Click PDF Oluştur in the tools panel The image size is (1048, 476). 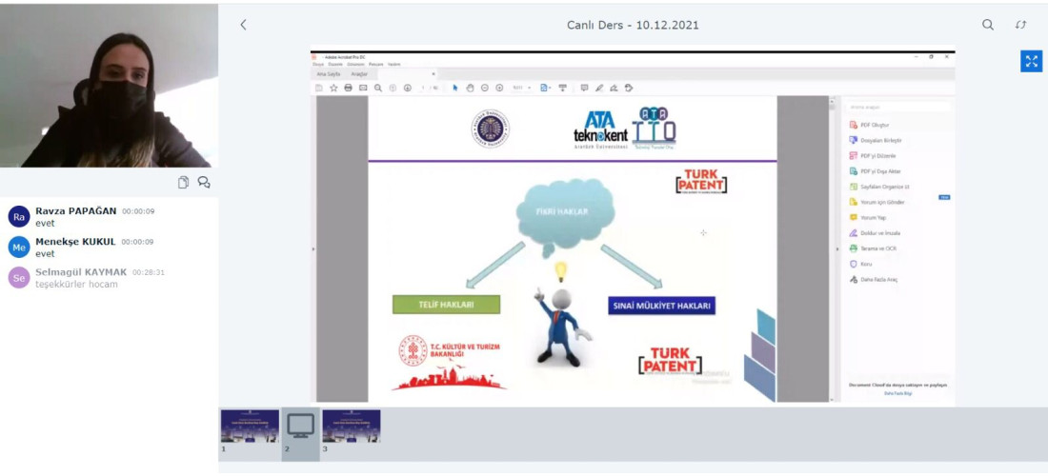(875, 125)
